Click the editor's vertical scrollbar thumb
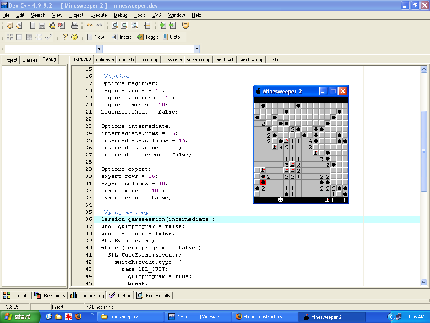This screenshot has height=323, width=430. pyautogui.click(x=424, y=151)
